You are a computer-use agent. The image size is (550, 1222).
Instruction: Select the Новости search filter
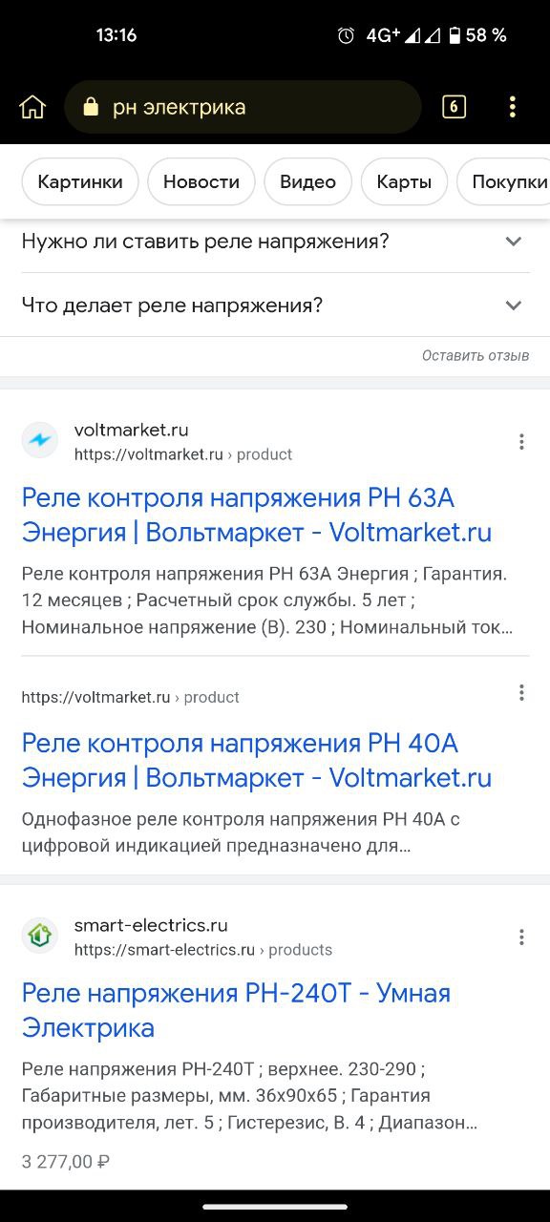pyautogui.click(x=201, y=181)
